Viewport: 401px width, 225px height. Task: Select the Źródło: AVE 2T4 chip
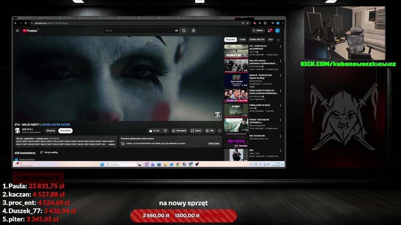click(257, 40)
